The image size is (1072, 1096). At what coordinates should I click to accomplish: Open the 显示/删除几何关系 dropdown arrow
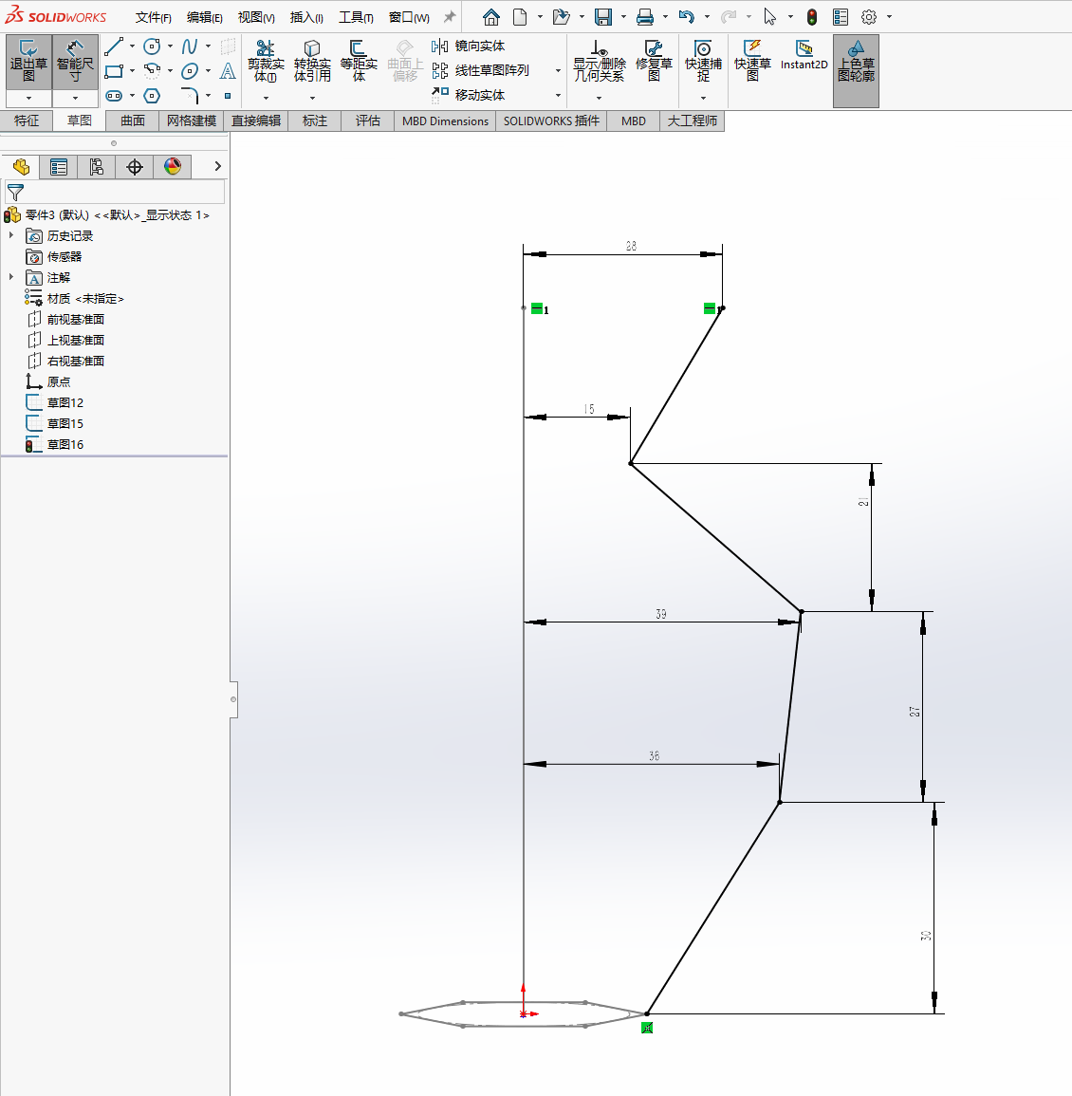pyautogui.click(x=599, y=98)
